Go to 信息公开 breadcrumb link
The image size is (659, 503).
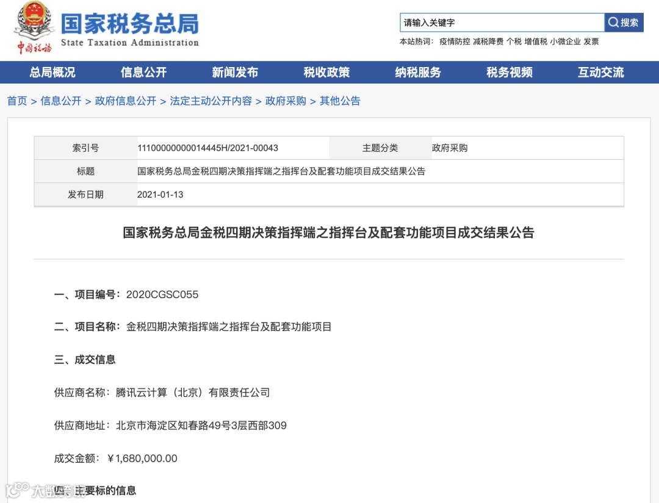point(61,101)
